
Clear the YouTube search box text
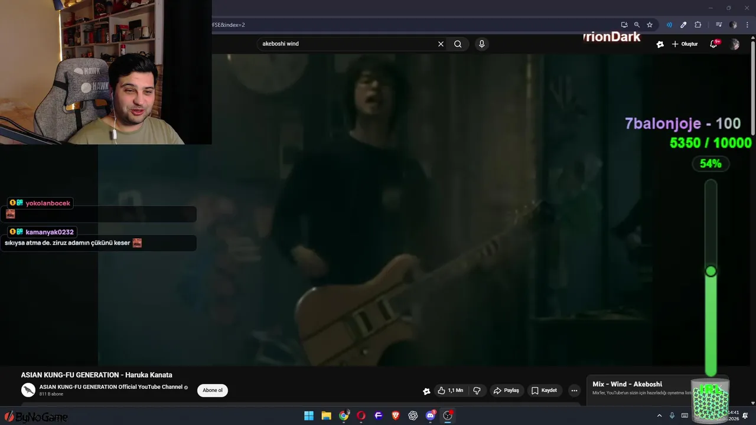pyautogui.click(x=441, y=44)
